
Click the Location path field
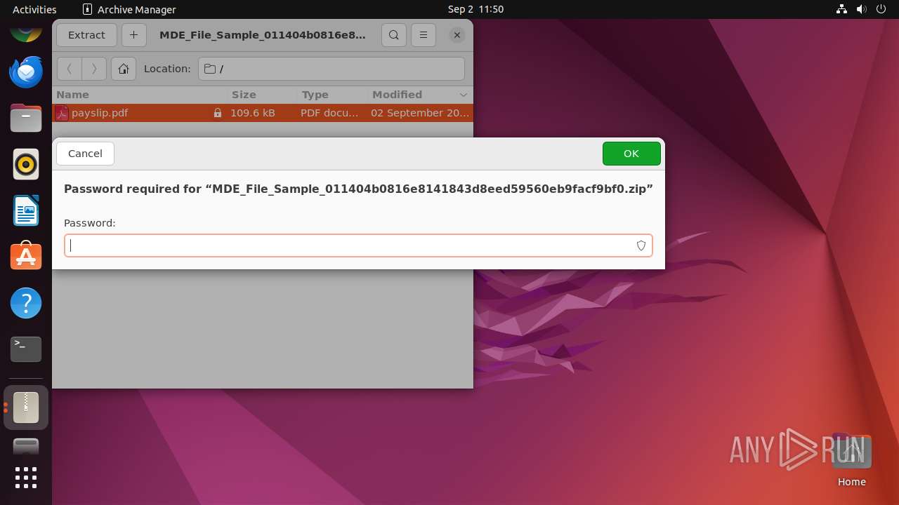332,69
